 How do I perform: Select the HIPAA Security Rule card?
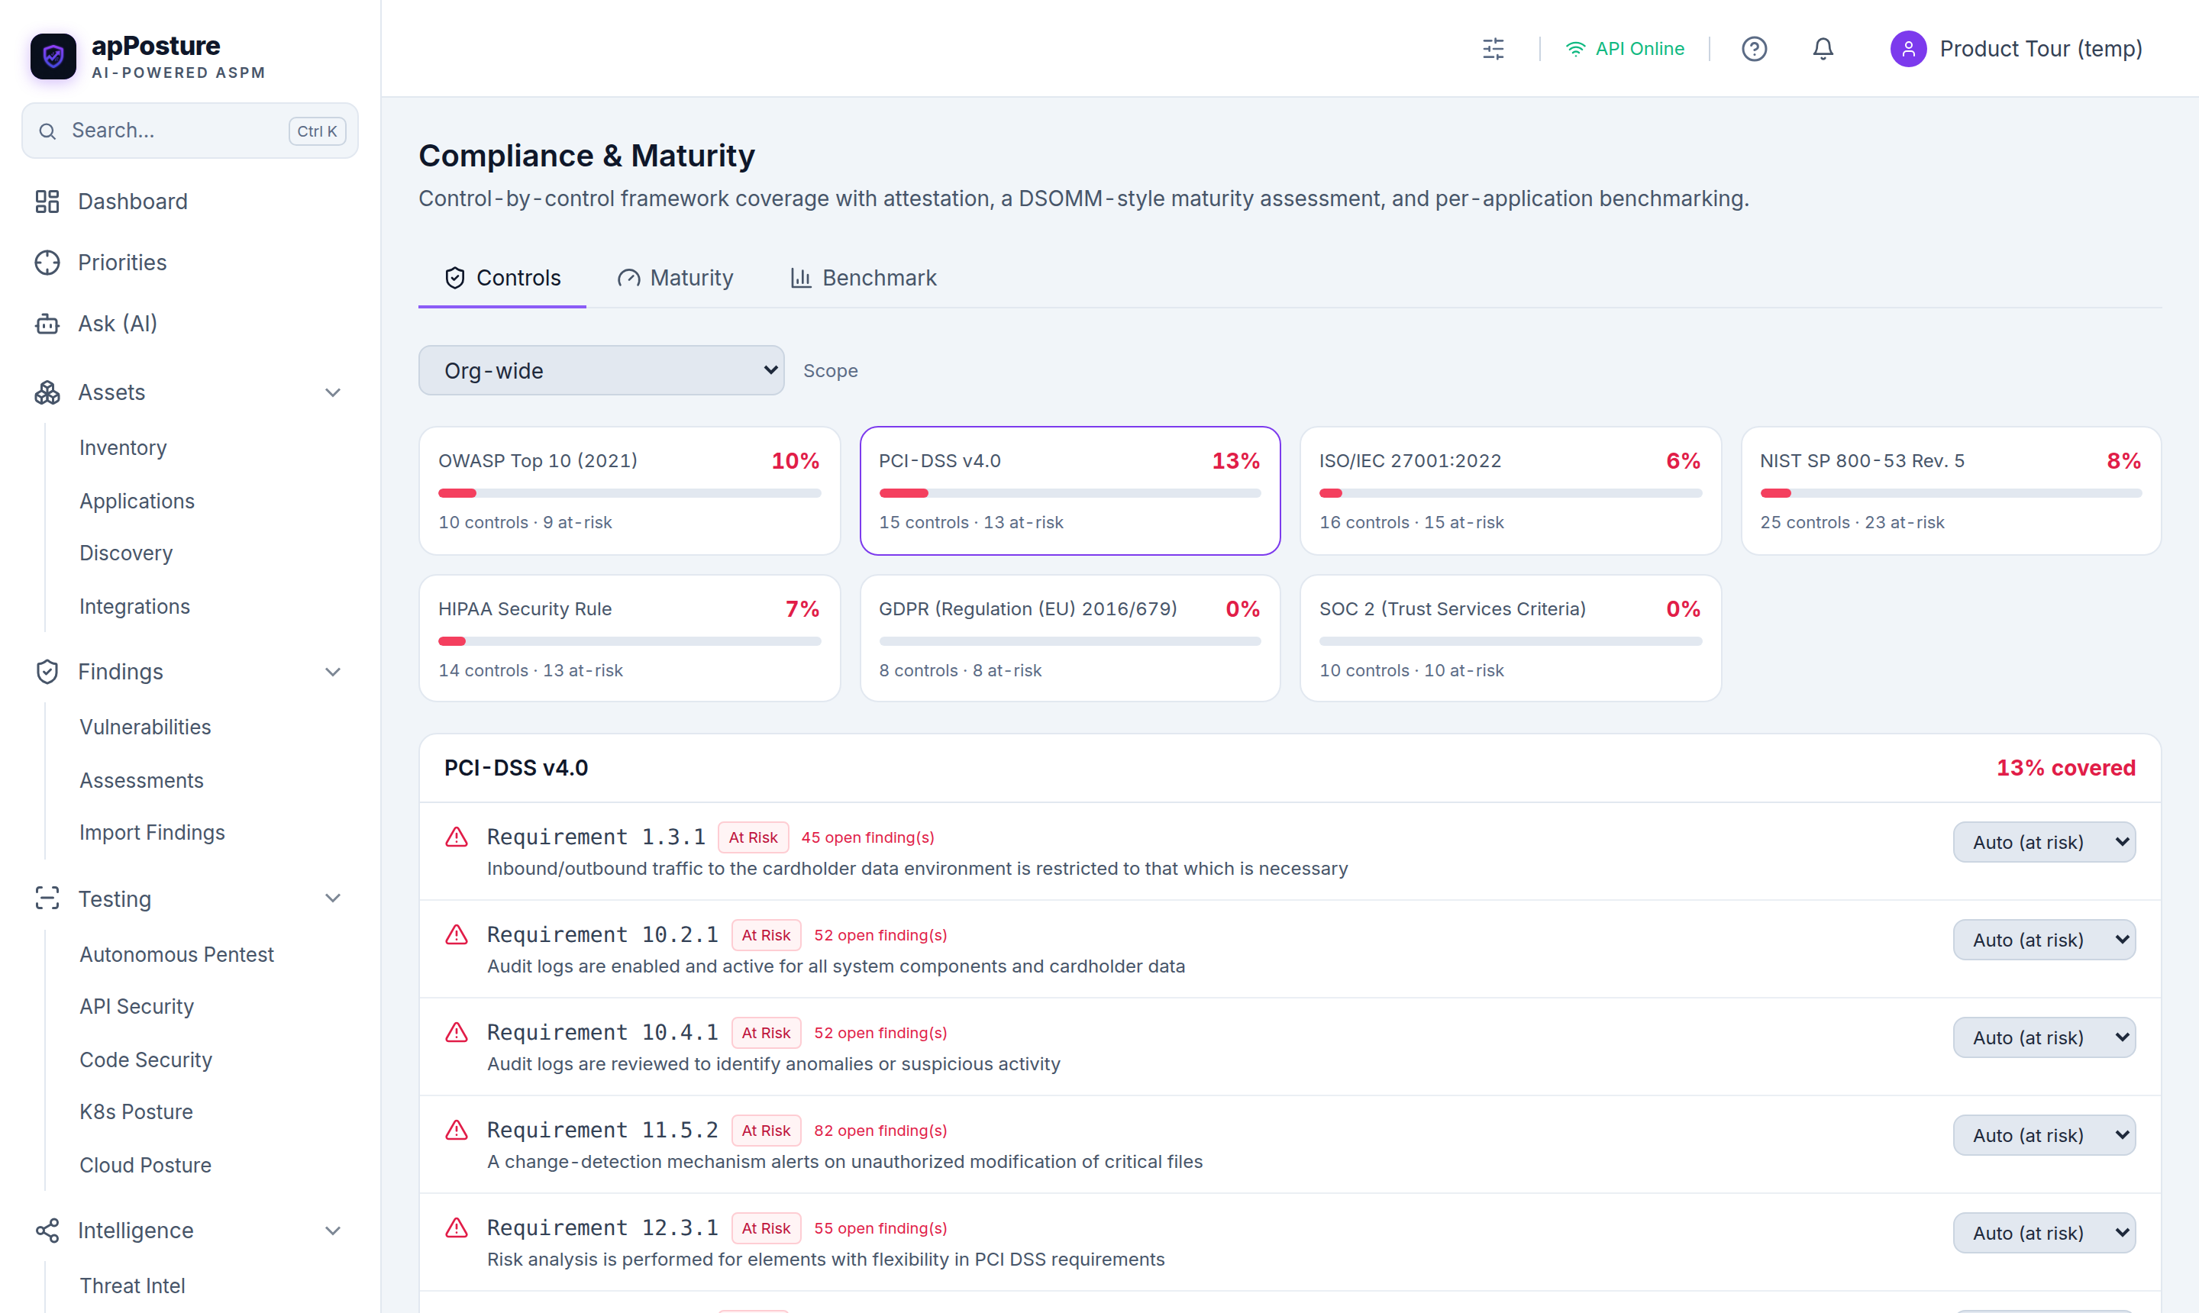(629, 639)
